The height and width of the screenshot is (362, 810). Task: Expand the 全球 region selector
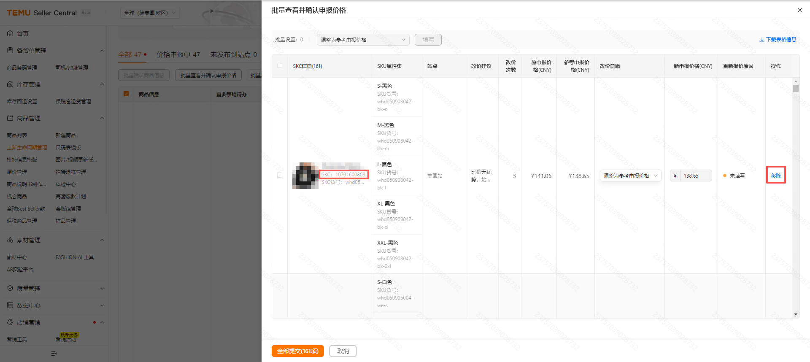point(150,13)
